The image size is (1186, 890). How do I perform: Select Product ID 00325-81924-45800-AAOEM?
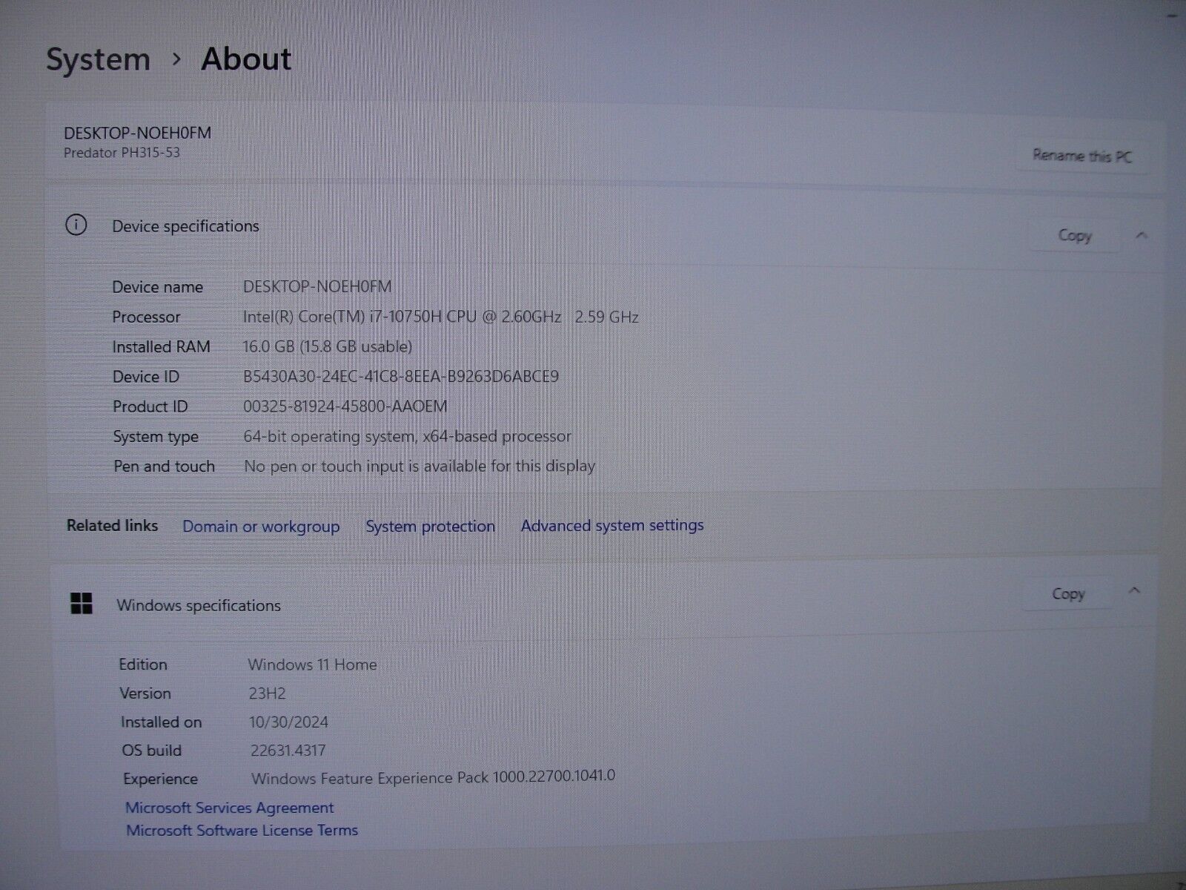tap(345, 406)
